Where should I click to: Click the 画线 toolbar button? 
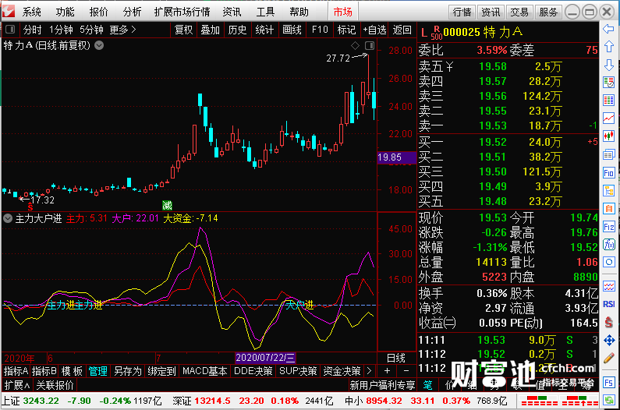[292, 30]
